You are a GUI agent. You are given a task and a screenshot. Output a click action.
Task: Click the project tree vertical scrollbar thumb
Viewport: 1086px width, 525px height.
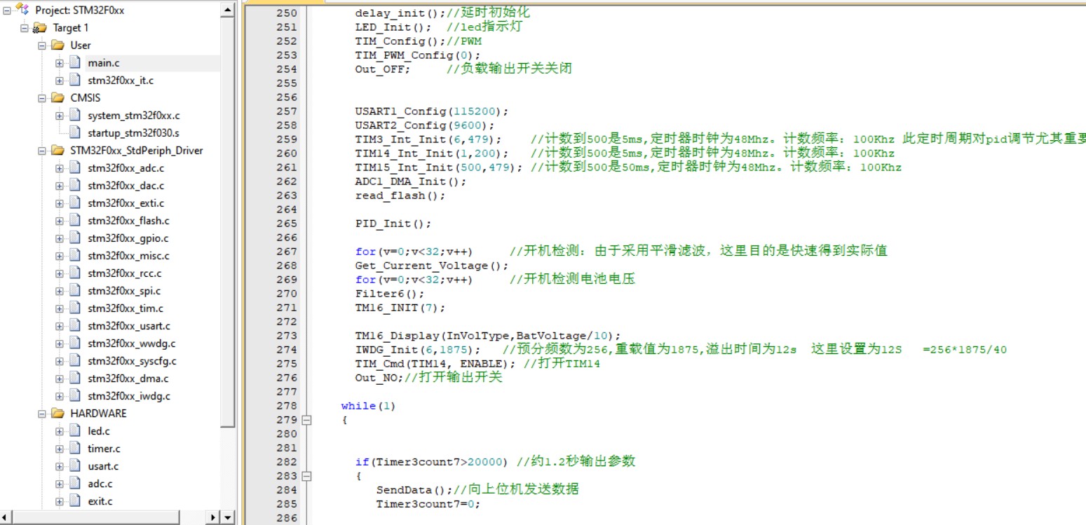[x=228, y=222]
